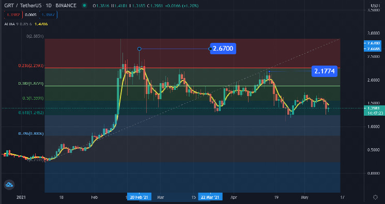Image resolution: width=385 pixels, height=204 pixels.
Task: Select the circle handle left of 2.6700 line
Action: coord(139,49)
